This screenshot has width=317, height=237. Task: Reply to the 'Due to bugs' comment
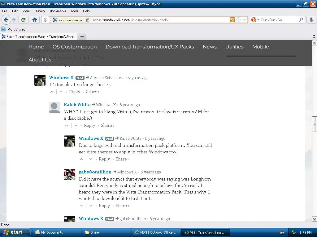coord(104,159)
